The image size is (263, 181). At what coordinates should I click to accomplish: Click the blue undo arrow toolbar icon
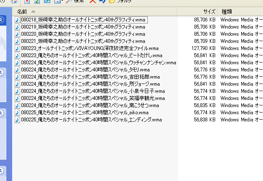(x=102, y=1)
